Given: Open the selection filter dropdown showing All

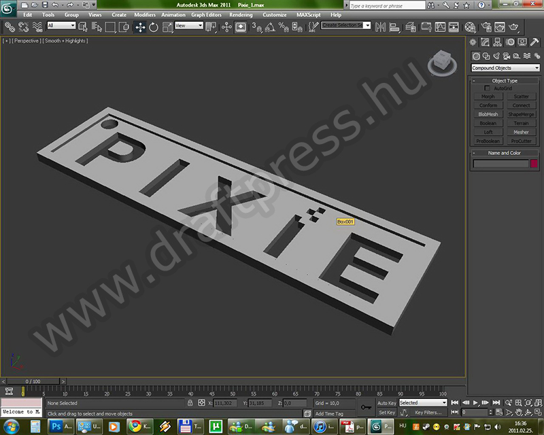Looking at the screenshot, I should [61, 25].
